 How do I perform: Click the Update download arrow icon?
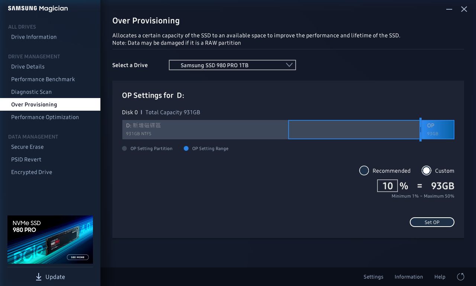(x=39, y=277)
